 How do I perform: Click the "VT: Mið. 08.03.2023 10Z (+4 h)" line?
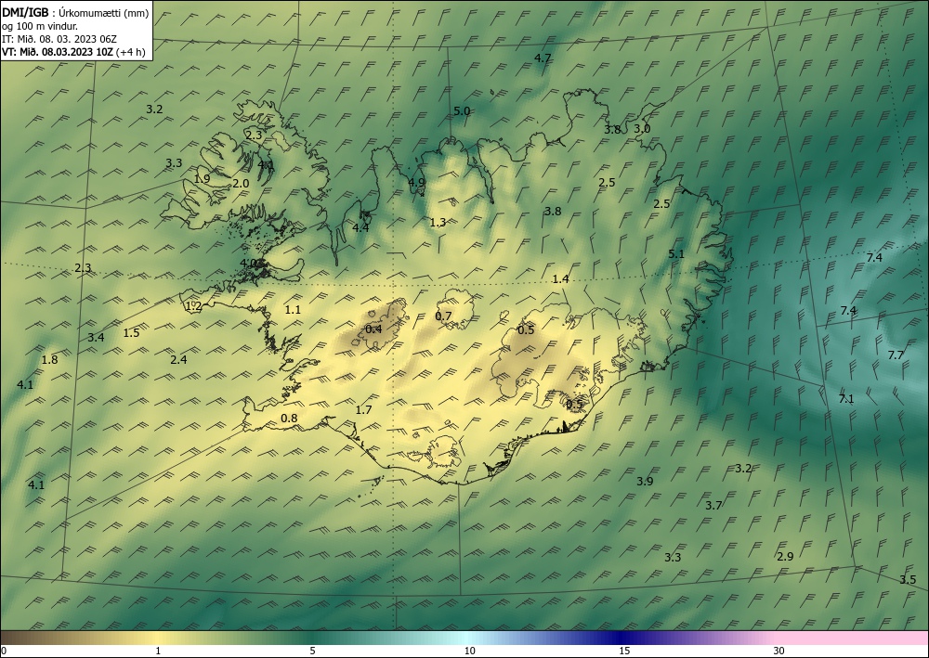[73, 51]
